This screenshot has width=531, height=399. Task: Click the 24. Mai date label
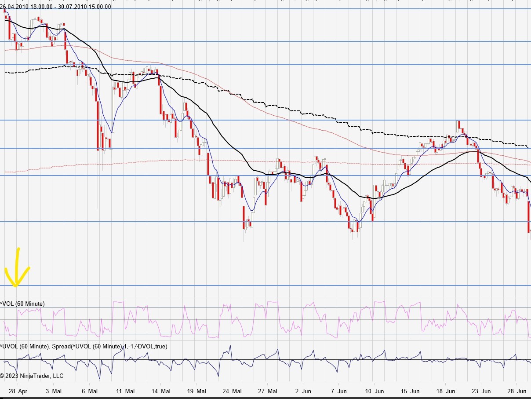click(232, 391)
